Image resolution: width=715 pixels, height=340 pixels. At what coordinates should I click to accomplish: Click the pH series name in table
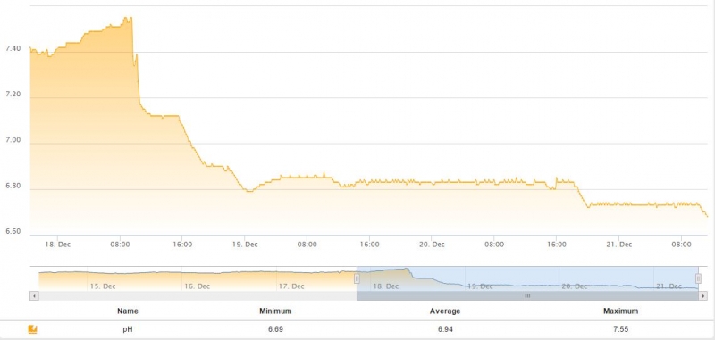click(128, 329)
